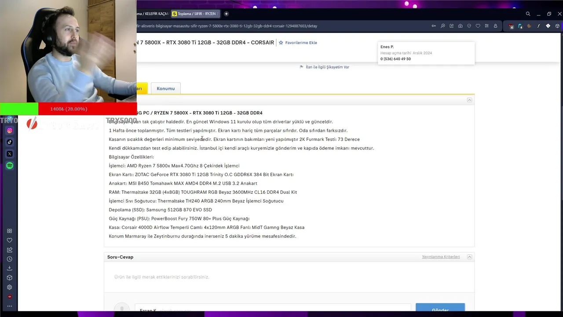The height and width of the screenshot is (317, 563).
Task: Open new tab with plus button
Action: [226, 14]
